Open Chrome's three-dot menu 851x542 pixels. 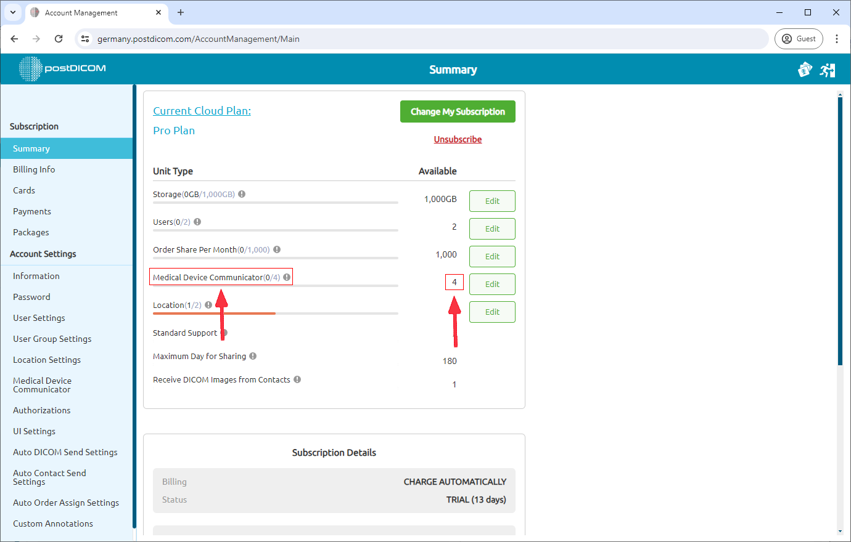coord(837,38)
